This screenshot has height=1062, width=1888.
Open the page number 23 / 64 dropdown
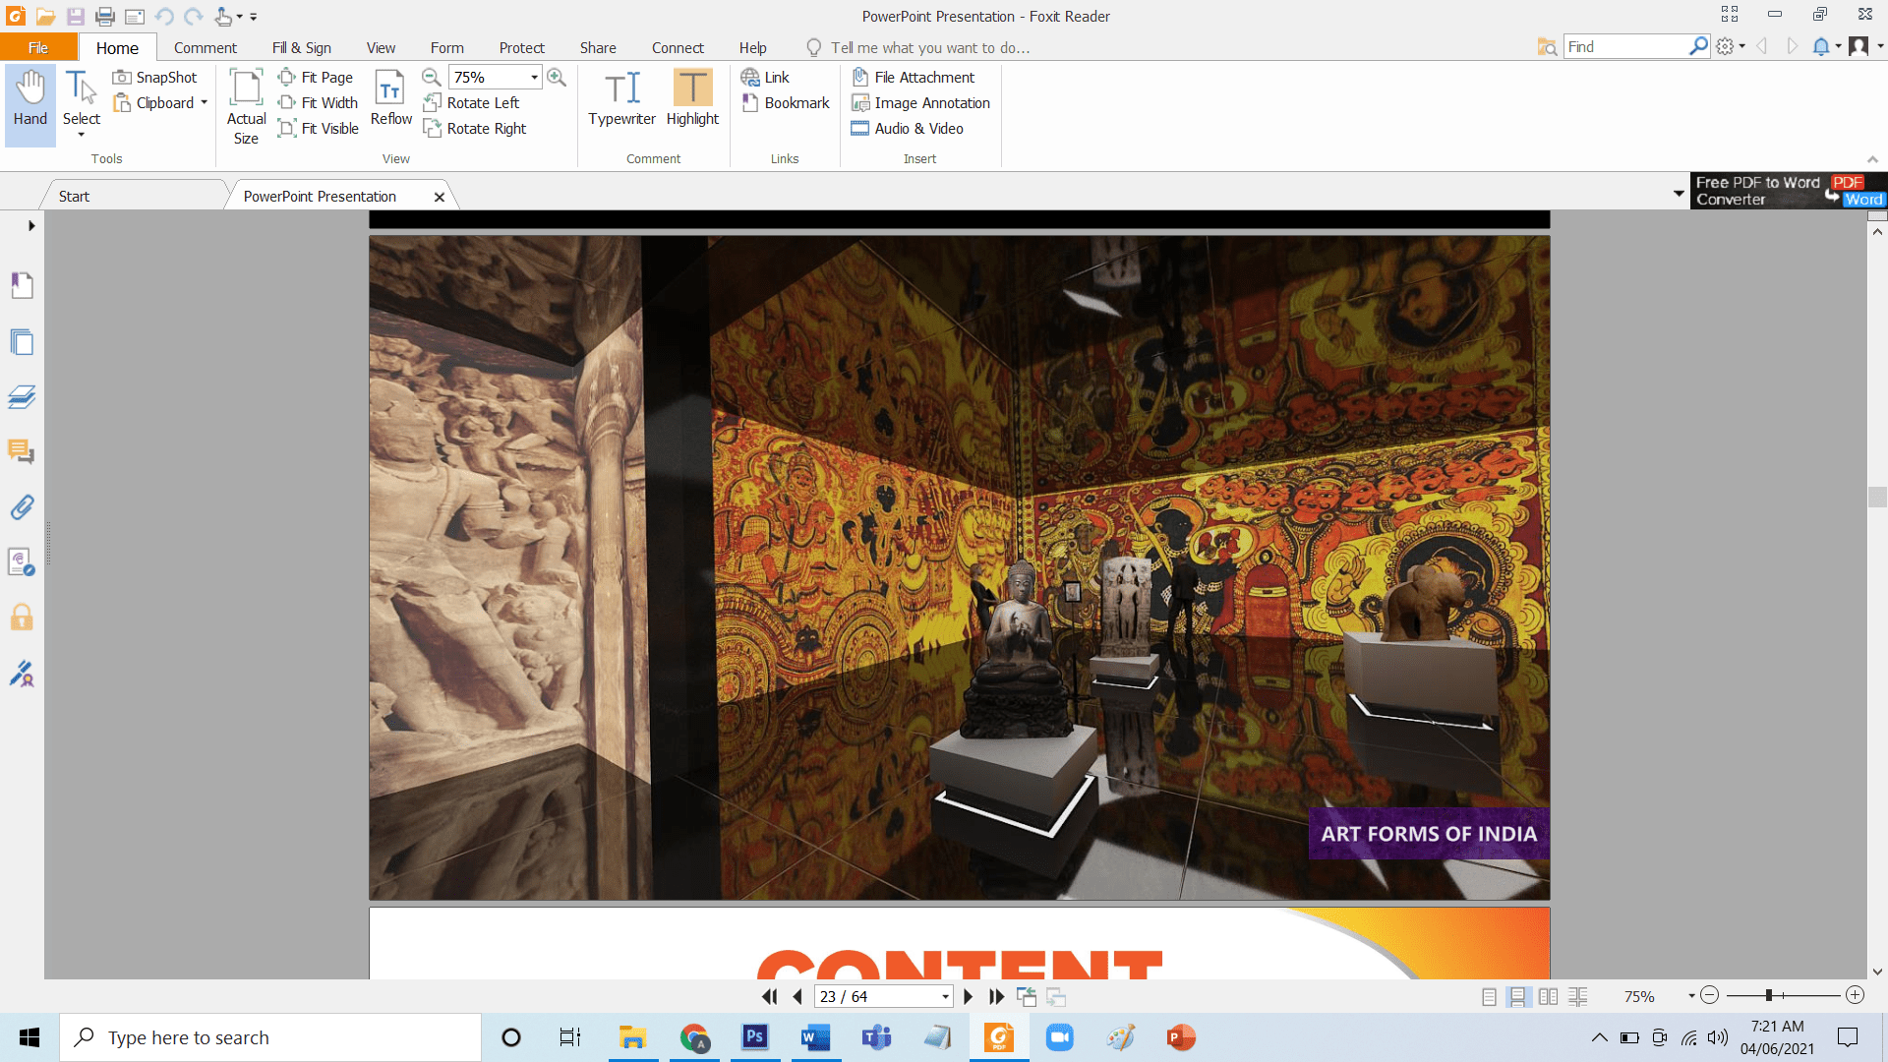pos(945,997)
